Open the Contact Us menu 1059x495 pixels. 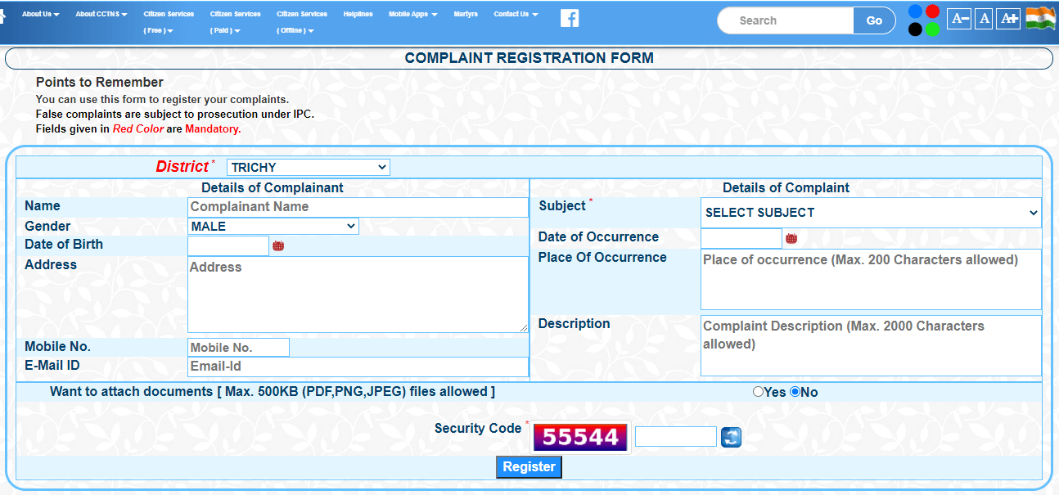tap(515, 13)
